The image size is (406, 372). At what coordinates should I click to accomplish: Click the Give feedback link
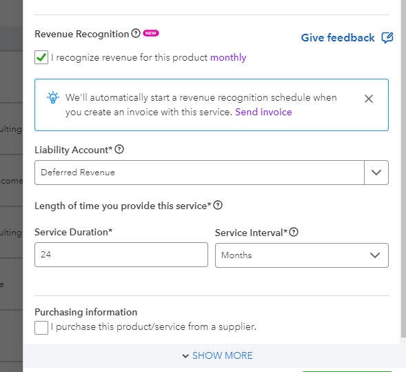(338, 38)
